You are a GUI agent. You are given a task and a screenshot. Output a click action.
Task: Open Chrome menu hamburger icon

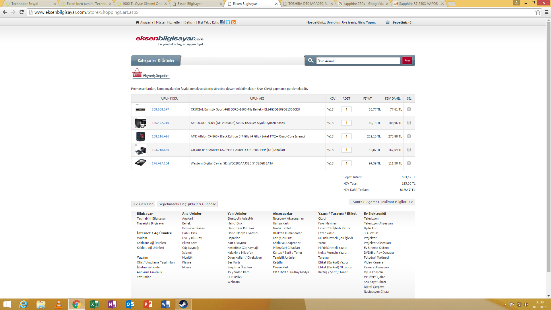click(x=546, y=12)
